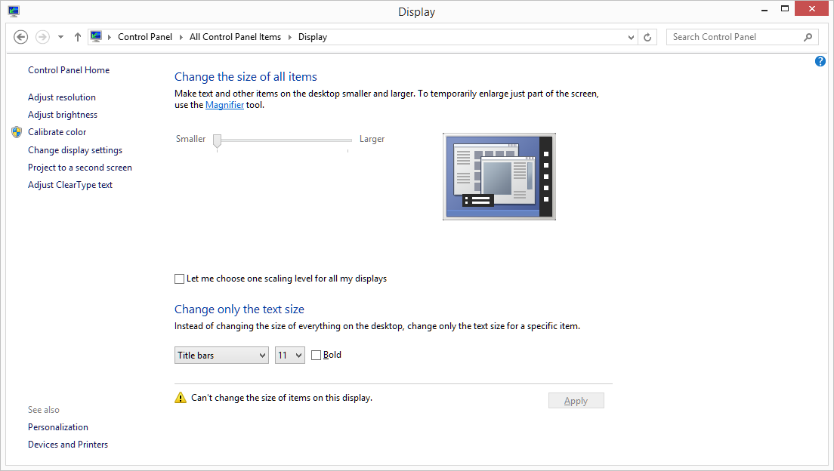Open the Title bars item dropdown

click(221, 356)
